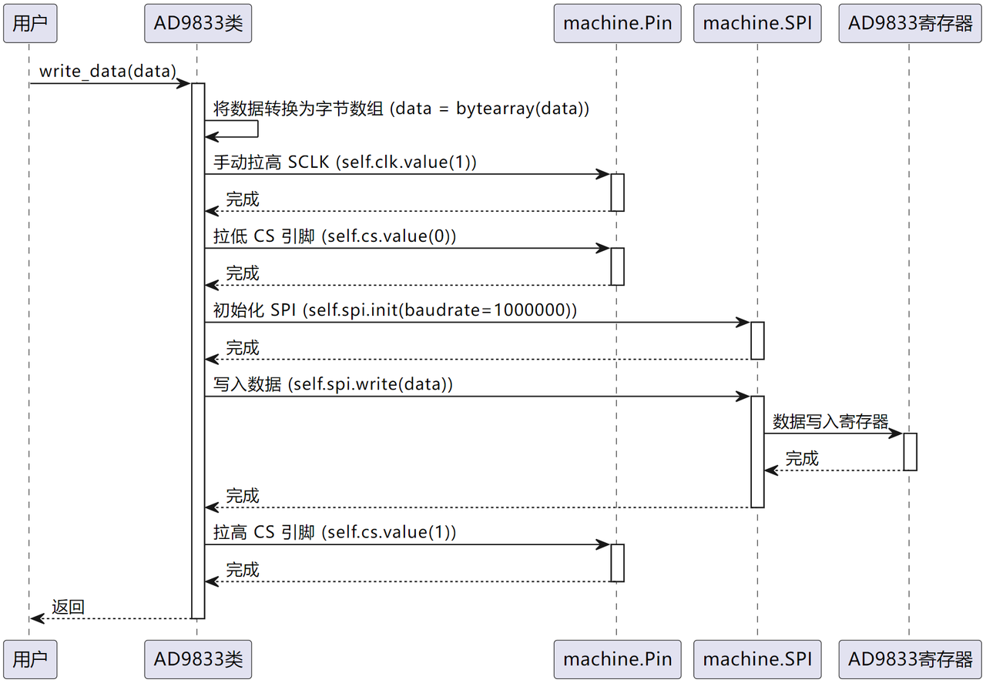Select the top AD9833类 participant box
Viewport: 986px width, 683px height.
tap(198, 23)
